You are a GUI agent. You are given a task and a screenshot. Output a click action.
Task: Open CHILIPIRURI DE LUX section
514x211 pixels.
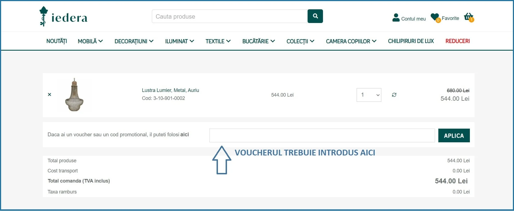(411, 41)
